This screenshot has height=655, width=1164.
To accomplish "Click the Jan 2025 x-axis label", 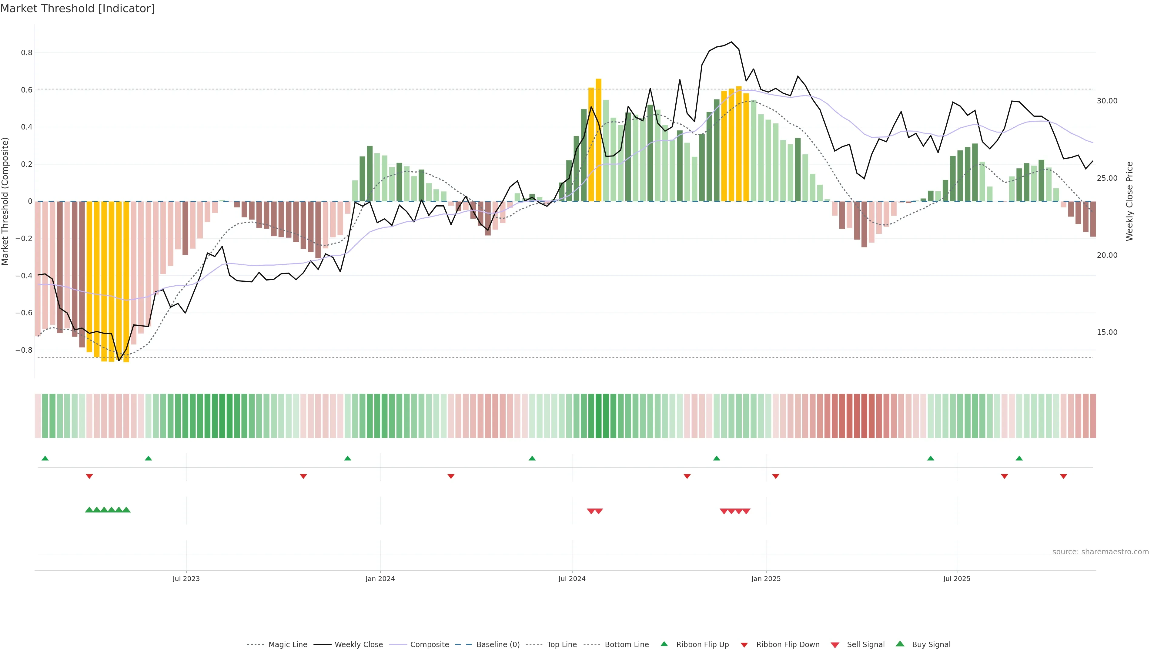I will (x=765, y=579).
